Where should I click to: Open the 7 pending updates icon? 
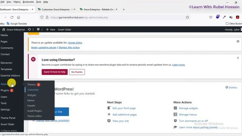(29, 29)
